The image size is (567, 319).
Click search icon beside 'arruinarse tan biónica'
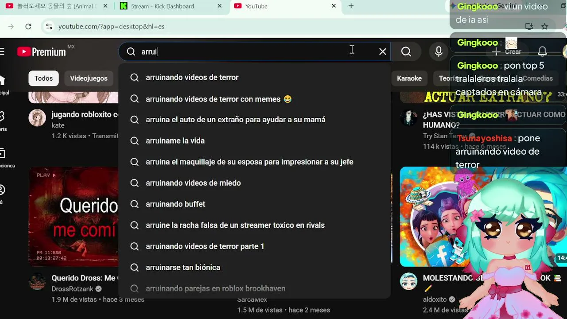(135, 268)
